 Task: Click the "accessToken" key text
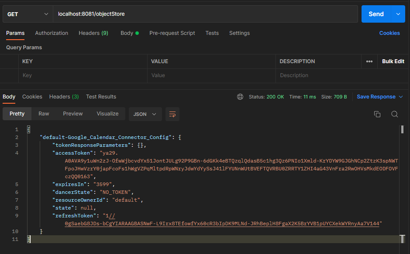(x=72, y=153)
